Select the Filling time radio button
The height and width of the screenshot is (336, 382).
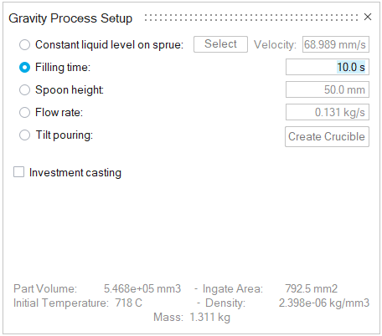tap(24, 67)
